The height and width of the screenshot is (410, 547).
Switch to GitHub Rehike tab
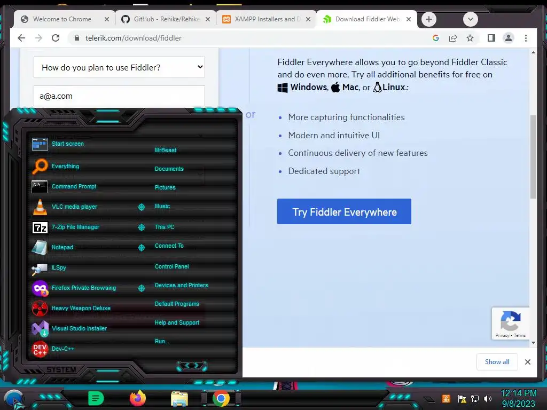(167, 19)
